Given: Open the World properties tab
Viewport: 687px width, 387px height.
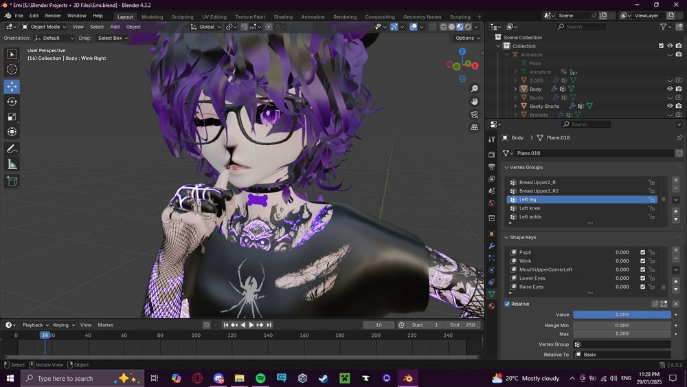Looking at the screenshot, I should point(492,203).
